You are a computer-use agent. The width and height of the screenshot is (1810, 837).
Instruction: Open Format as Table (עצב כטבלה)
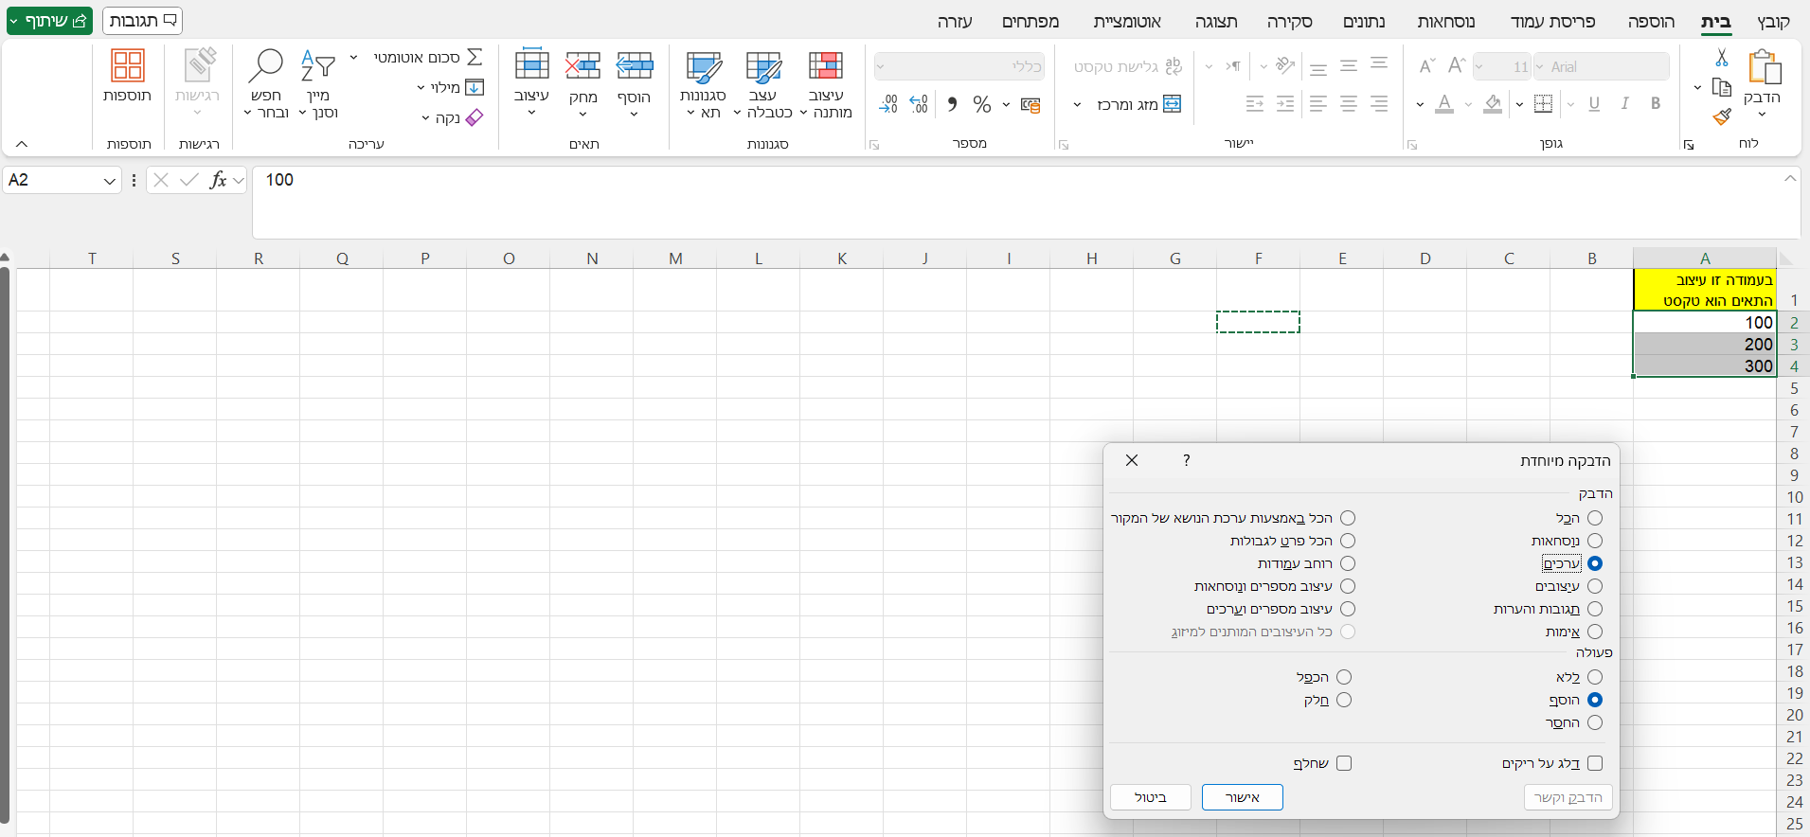pos(763,84)
